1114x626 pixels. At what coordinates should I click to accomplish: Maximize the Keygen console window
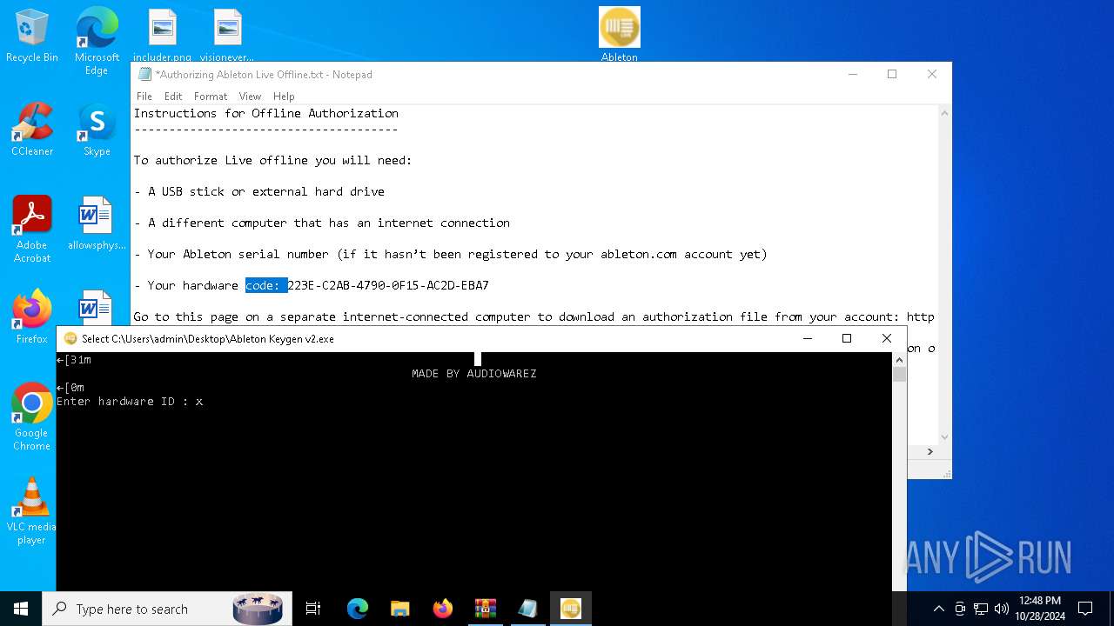847,339
